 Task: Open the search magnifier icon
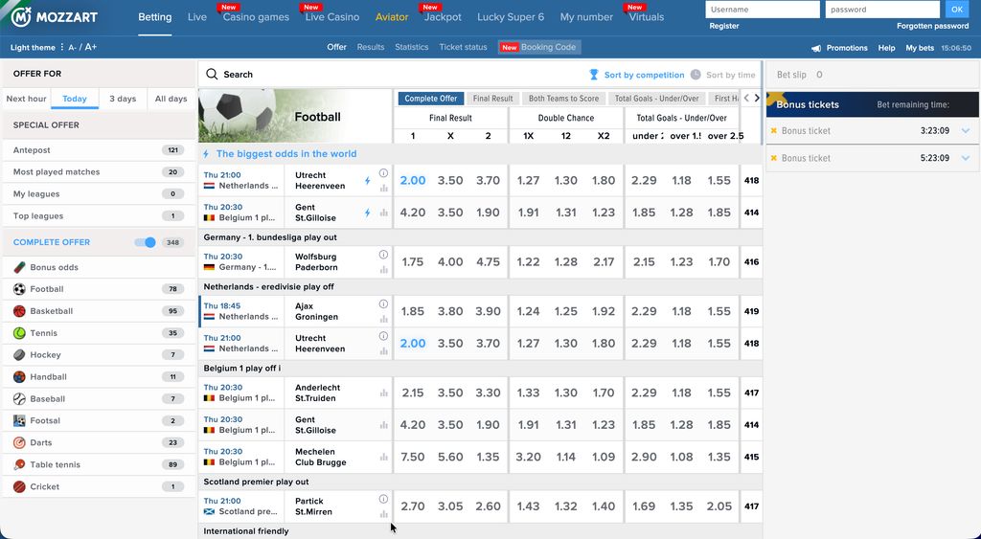[212, 75]
